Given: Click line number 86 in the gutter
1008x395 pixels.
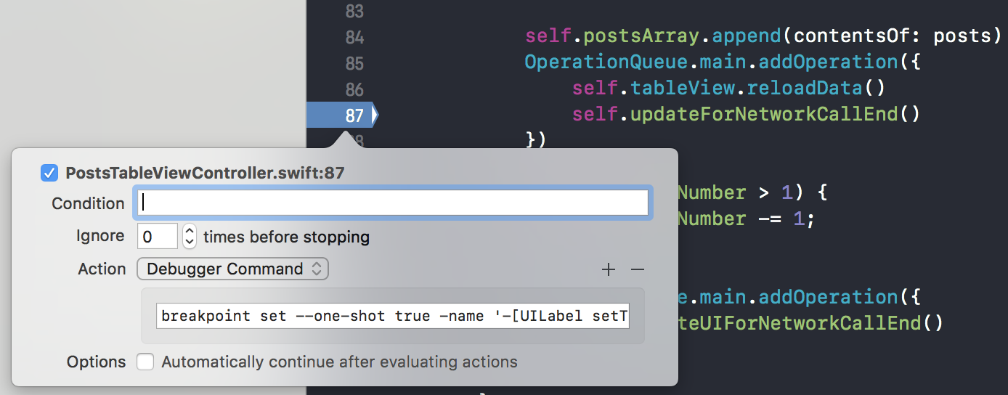Looking at the screenshot, I should click(354, 89).
